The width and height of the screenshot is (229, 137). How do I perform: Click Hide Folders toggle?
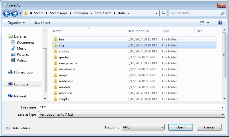18,128
